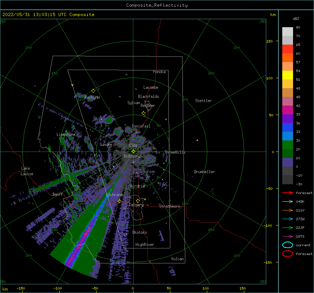The width and height of the screenshot is (314, 293).
Task: Select the slate purple swatch between 10 and 0
Action: [x=287, y=162]
